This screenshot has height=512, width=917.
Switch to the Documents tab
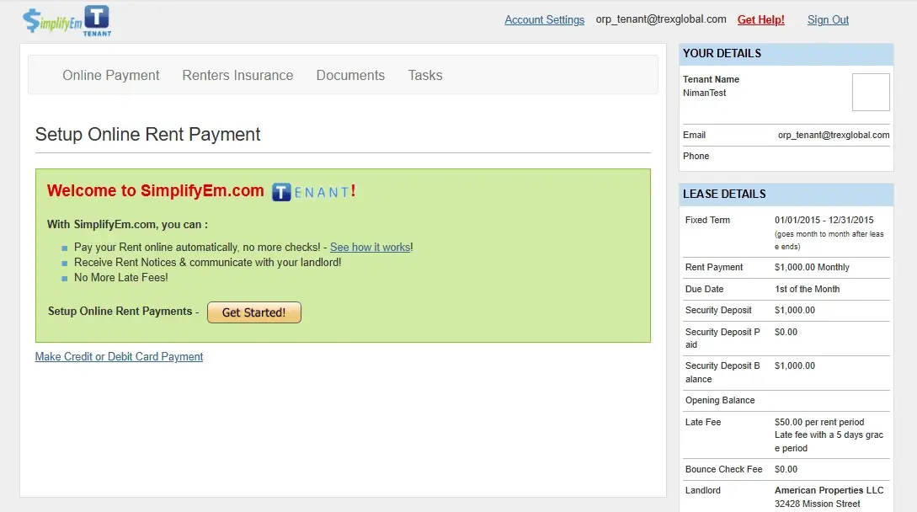click(x=350, y=75)
